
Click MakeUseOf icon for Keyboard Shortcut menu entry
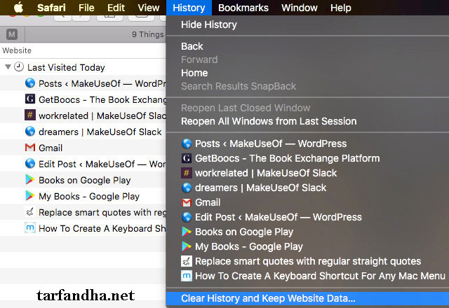[187, 276]
